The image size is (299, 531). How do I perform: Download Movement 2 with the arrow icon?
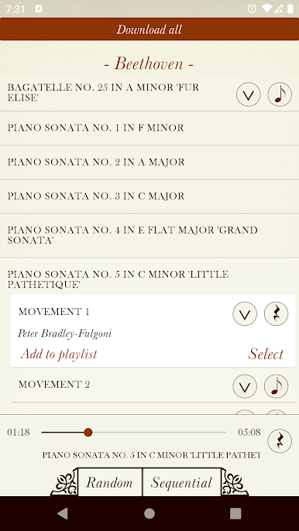(x=245, y=386)
